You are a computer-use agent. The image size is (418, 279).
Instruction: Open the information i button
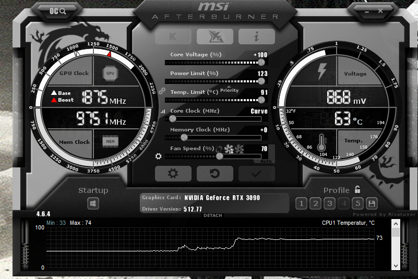[256, 37]
